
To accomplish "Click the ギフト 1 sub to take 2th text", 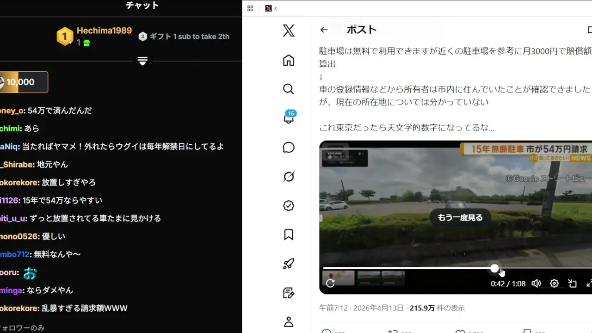I will pyautogui.click(x=189, y=37).
